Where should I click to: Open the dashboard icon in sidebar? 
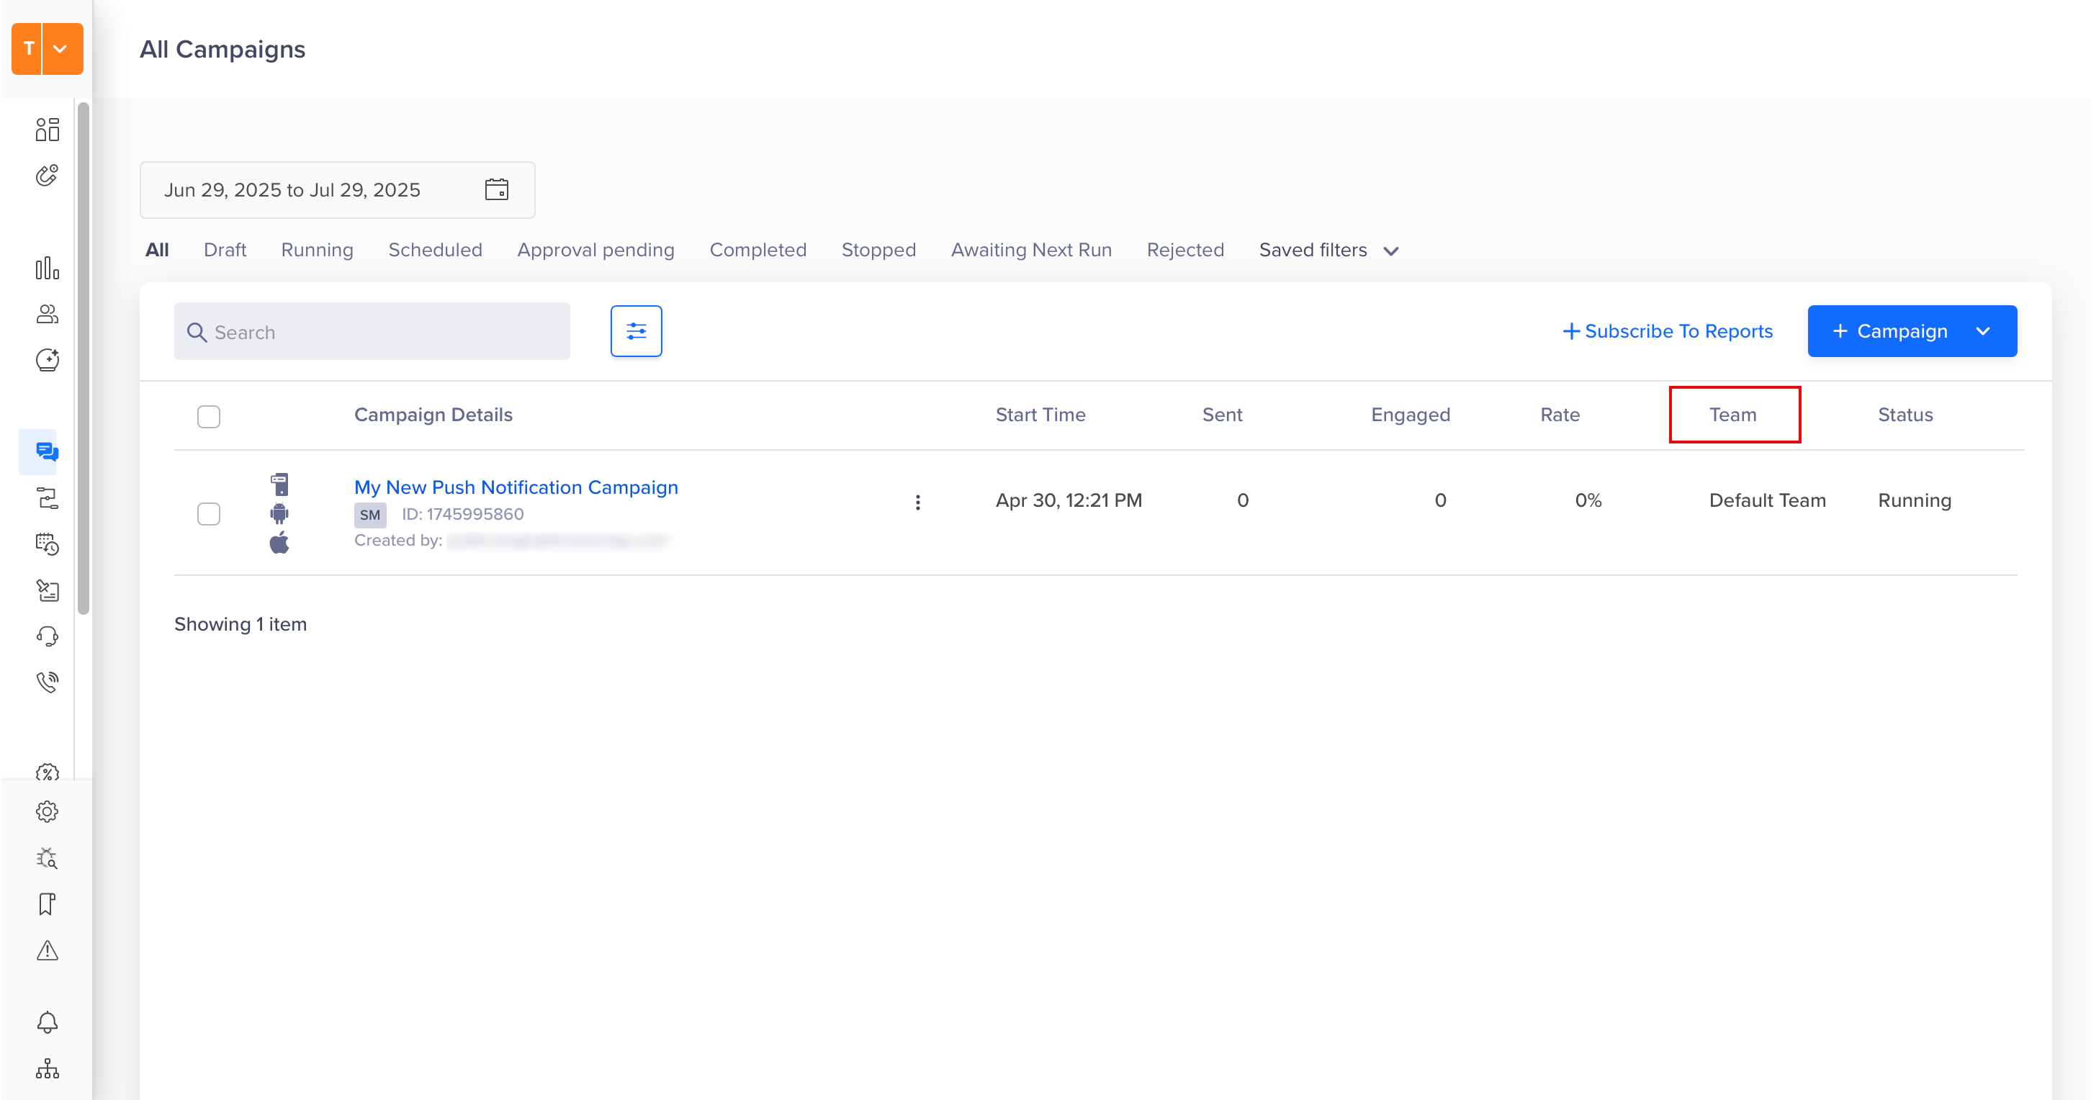click(47, 129)
